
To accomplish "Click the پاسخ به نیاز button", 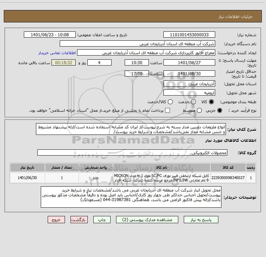I will click(x=201, y=220).
